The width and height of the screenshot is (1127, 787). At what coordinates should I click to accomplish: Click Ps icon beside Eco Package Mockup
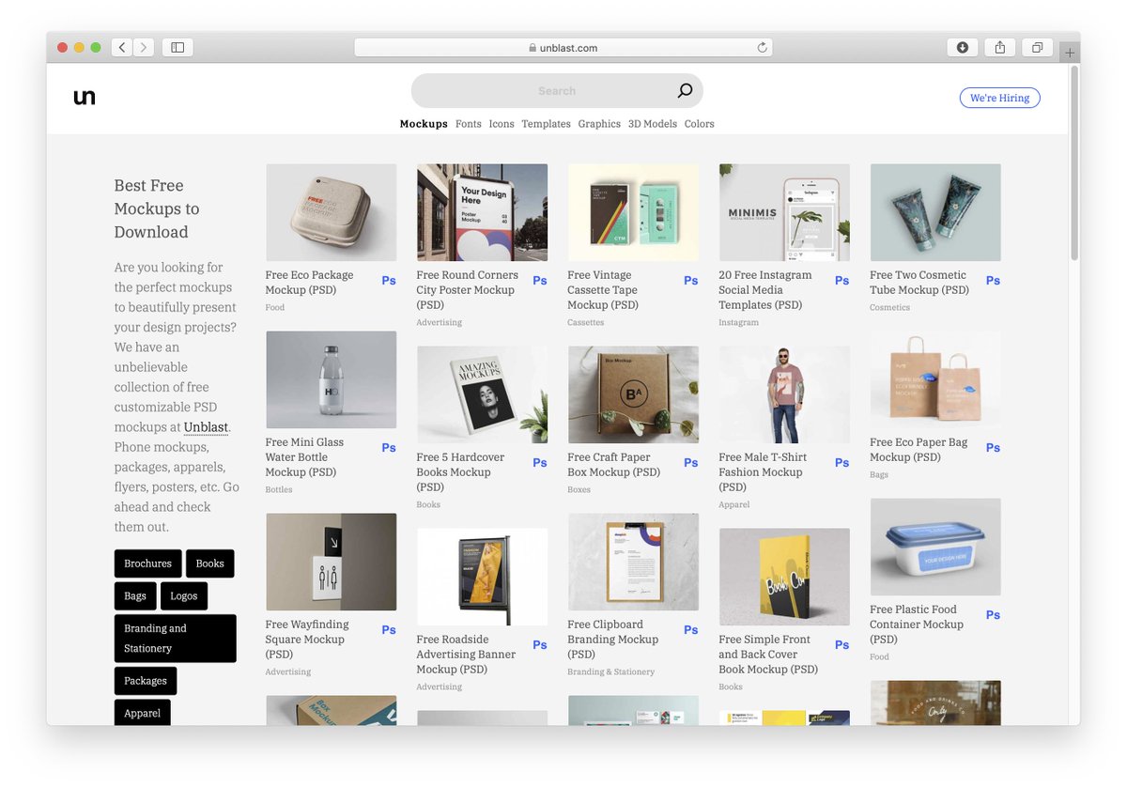389,280
